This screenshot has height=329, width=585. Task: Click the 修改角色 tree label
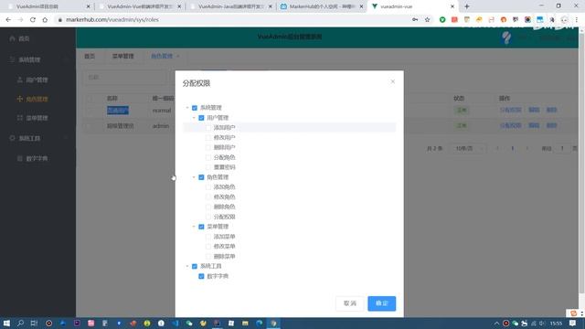click(x=224, y=197)
